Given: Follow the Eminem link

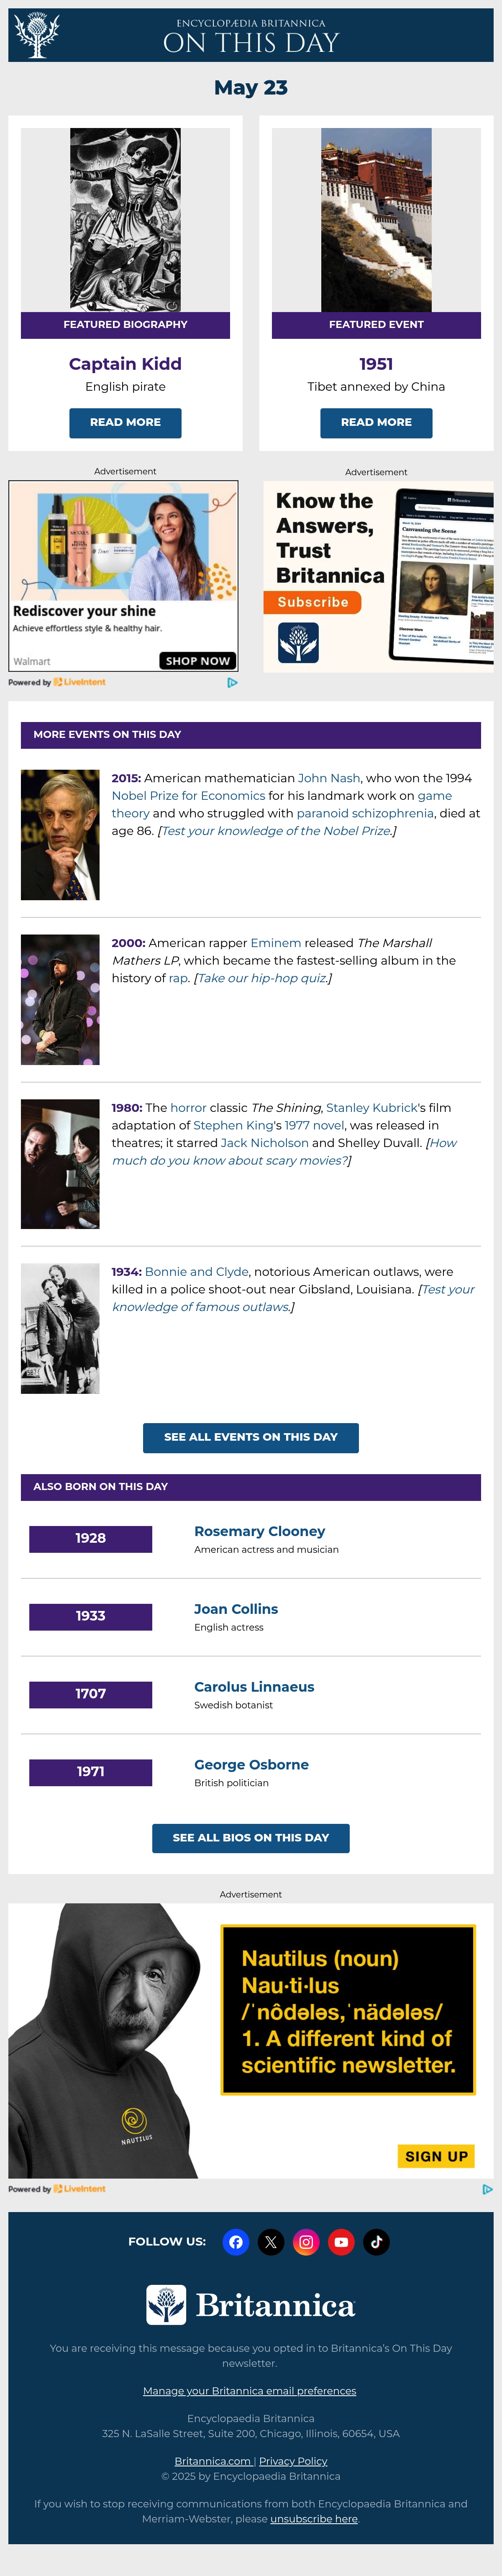Looking at the screenshot, I should tap(276, 943).
